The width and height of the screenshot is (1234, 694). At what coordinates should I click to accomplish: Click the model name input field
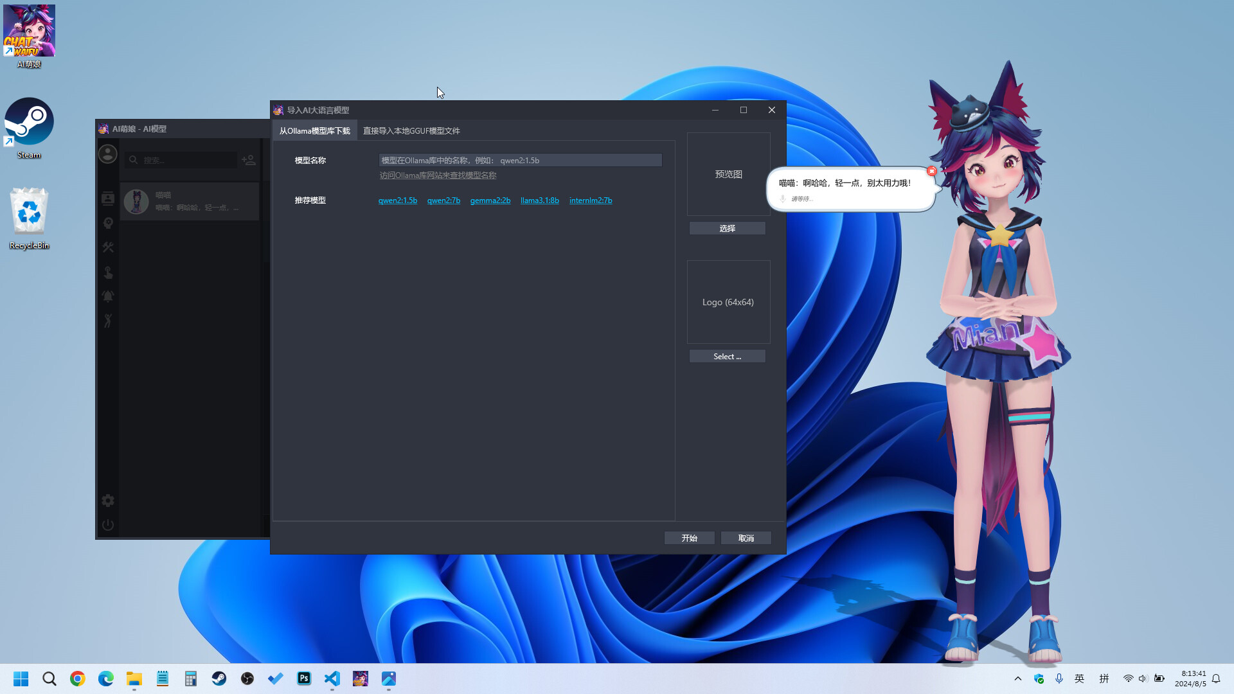pos(519,160)
